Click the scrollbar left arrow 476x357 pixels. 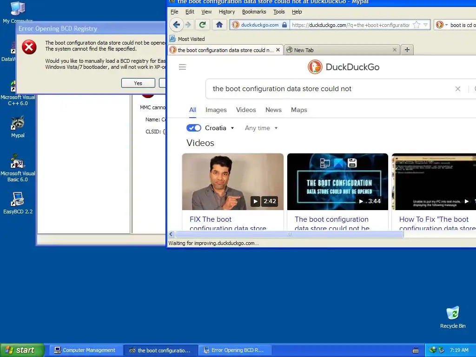coord(171,234)
